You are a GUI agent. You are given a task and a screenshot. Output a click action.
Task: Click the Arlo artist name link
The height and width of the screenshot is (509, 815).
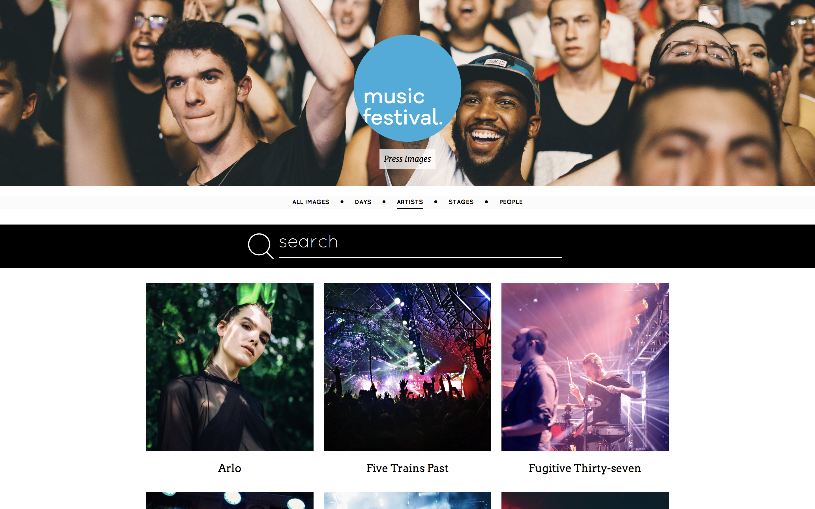[x=230, y=468]
